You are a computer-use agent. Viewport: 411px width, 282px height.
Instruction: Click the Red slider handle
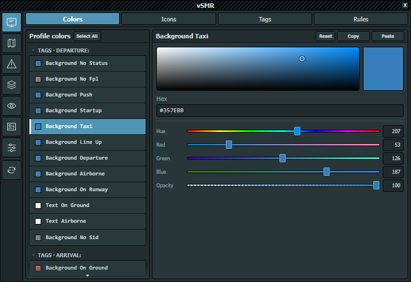pos(229,144)
